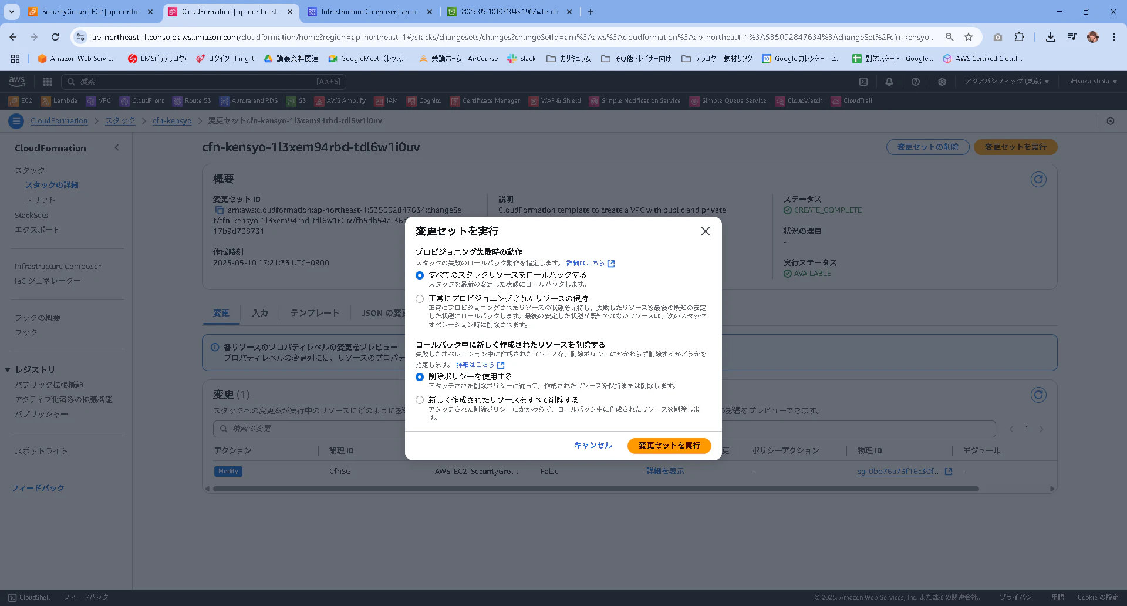Switch to Infrastructure Composer browser tab

tap(370, 12)
